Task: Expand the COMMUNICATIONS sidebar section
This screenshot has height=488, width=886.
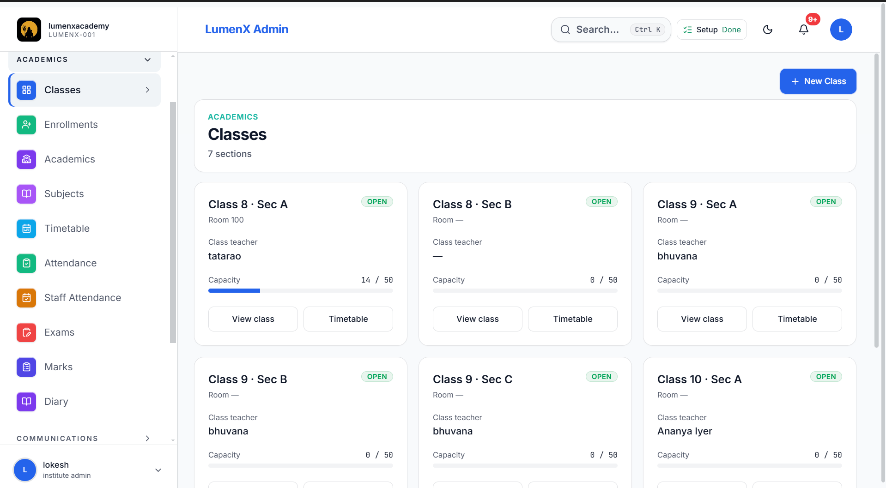Action: pyautogui.click(x=85, y=438)
